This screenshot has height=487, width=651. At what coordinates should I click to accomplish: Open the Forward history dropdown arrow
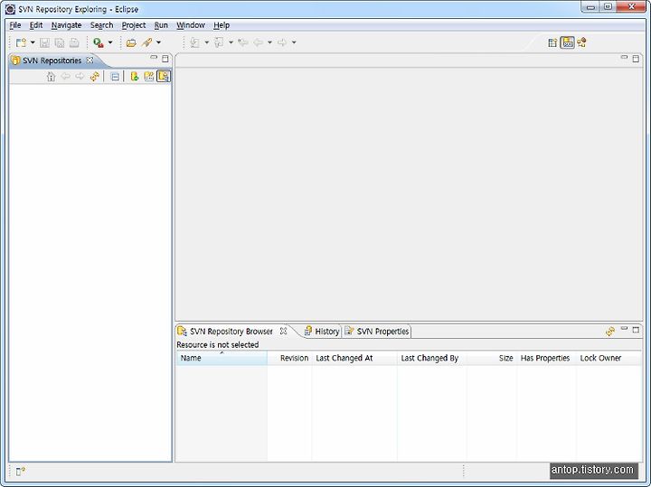(x=294, y=42)
